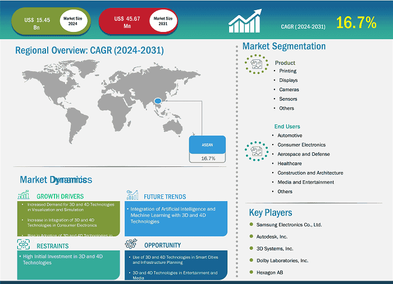
Task: Select Others in the End Users list
Action: pos(285,192)
